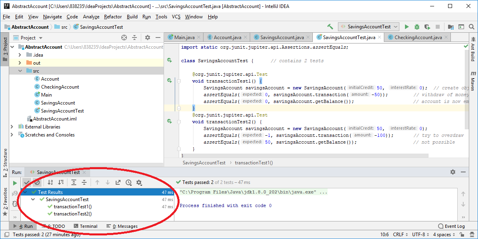Collapse the src folder

(x=20, y=71)
